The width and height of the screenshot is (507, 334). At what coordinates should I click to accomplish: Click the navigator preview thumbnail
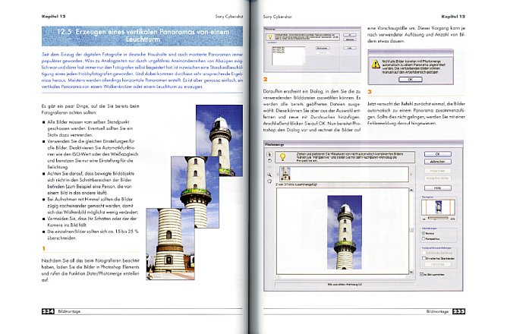click(438, 207)
